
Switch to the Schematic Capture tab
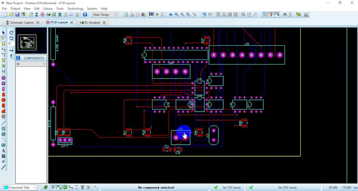22,23
